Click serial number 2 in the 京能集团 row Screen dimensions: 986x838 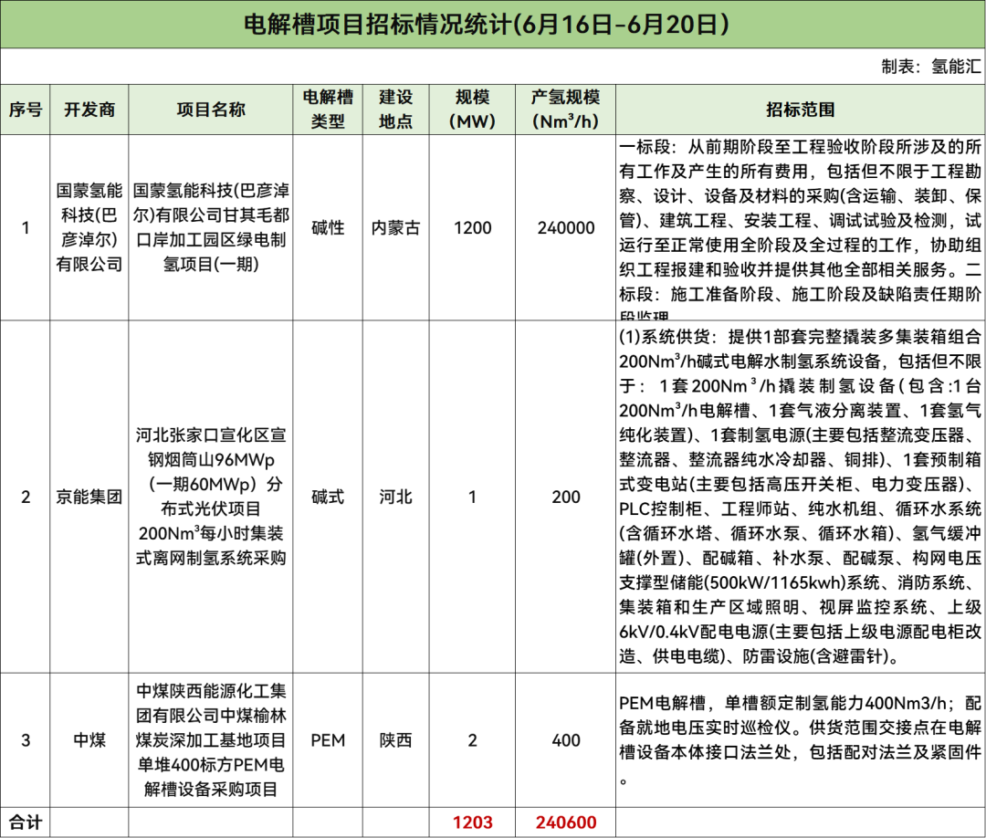tap(26, 497)
